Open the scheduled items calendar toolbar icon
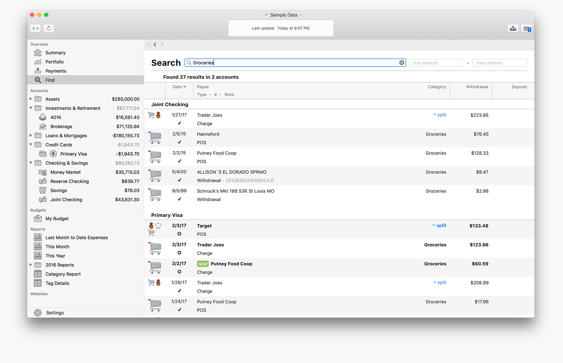This screenshot has height=363, width=563. click(527, 29)
